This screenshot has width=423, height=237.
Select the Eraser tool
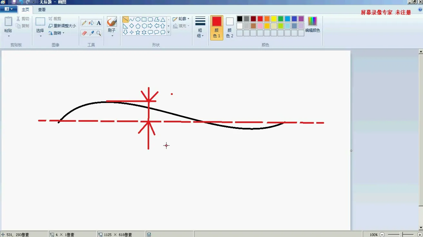pyautogui.click(x=84, y=33)
